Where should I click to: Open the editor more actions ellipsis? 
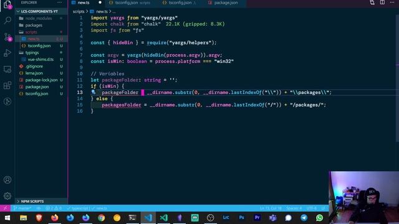click(x=392, y=2)
